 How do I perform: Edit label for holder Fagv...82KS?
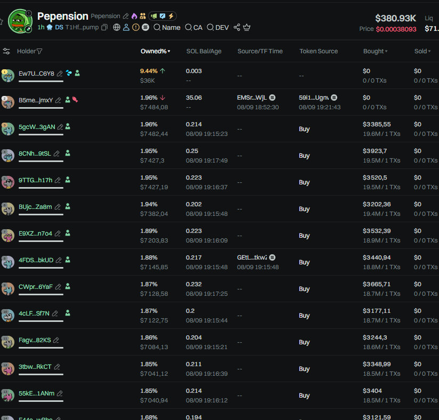click(56, 340)
